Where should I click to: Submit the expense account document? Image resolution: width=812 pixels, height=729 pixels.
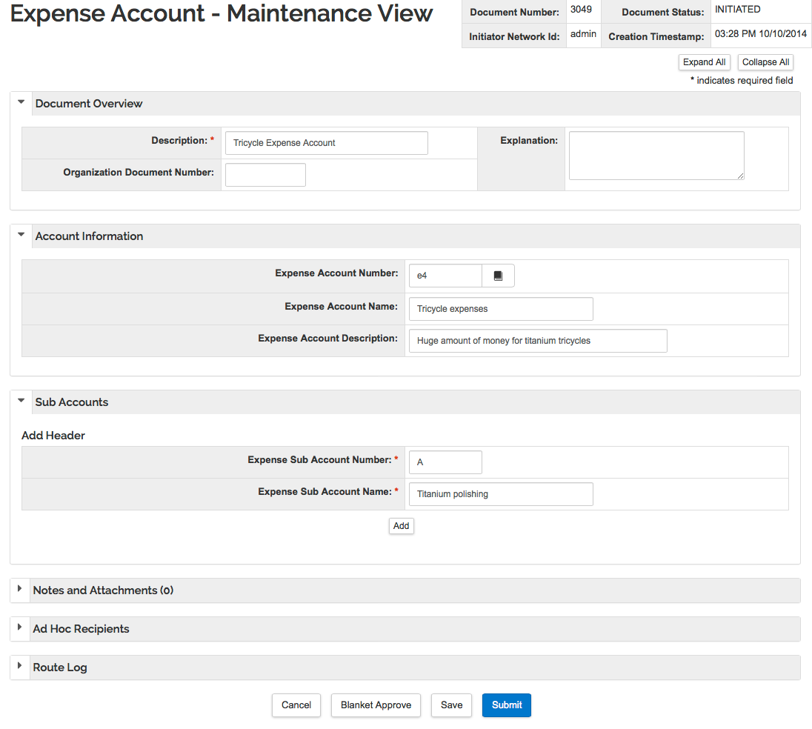coord(507,705)
